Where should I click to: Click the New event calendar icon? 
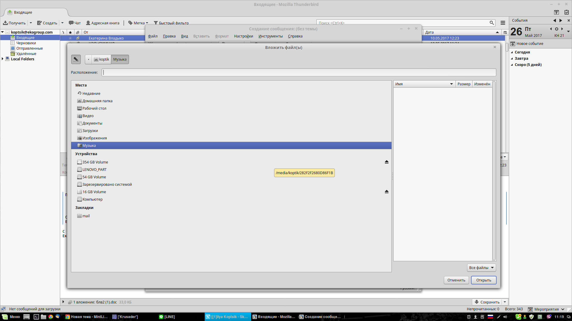[513, 44]
